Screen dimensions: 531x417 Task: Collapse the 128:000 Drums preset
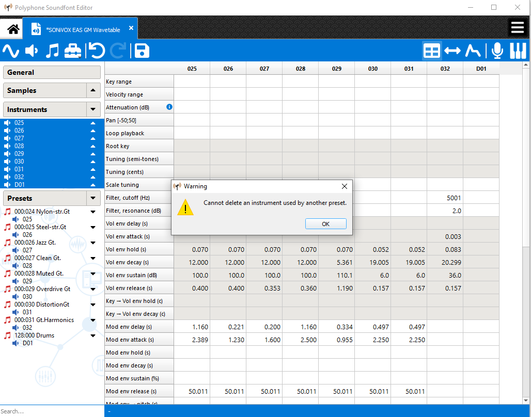[x=93, y=336]
